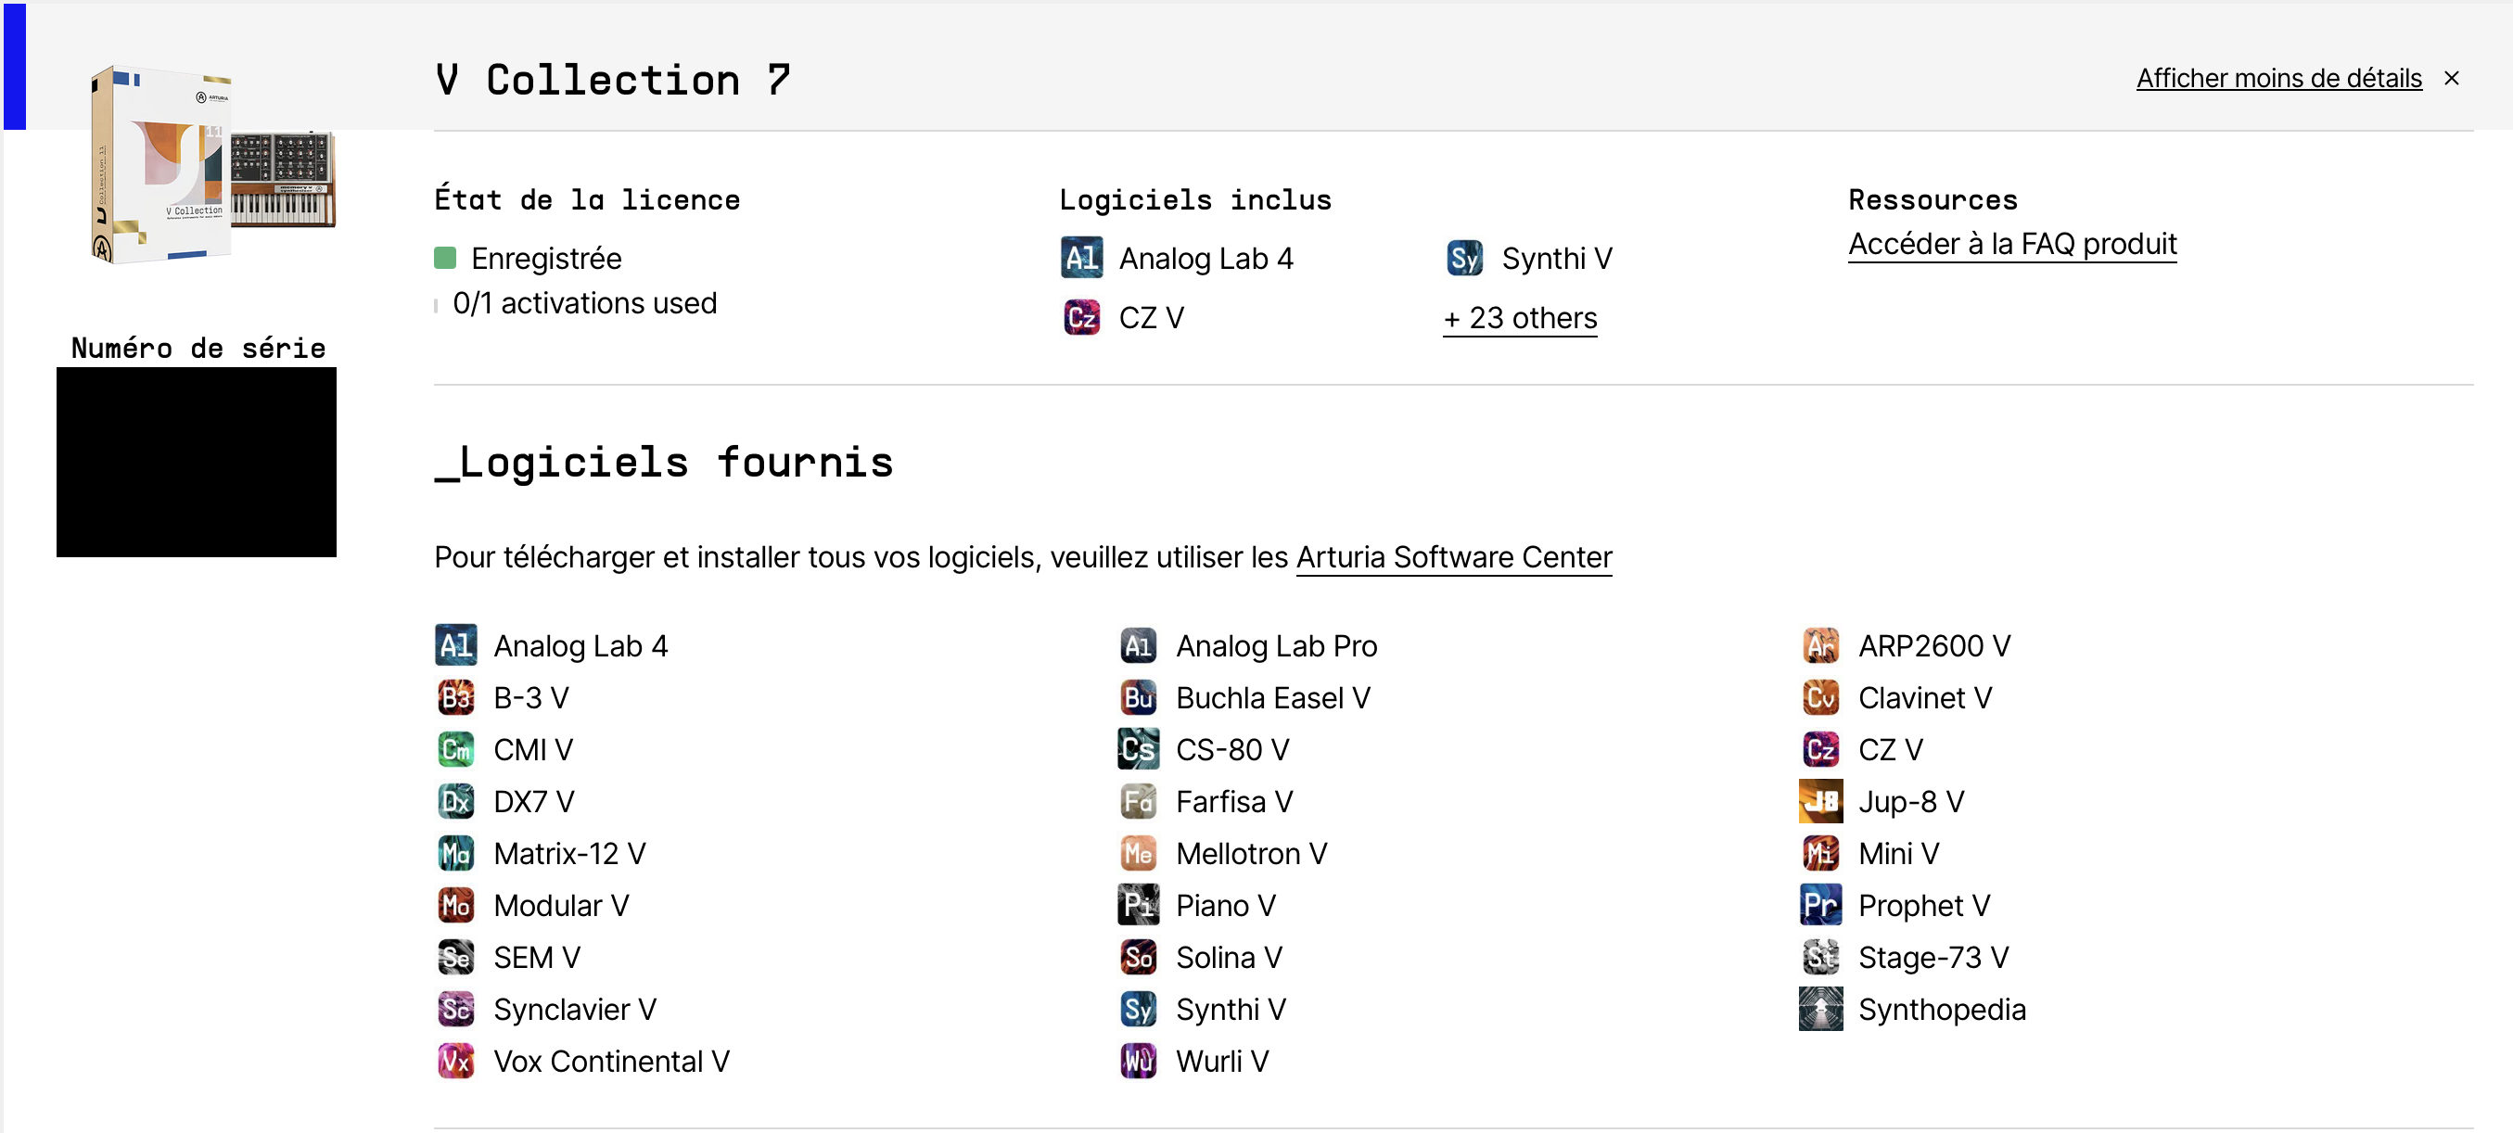This screenshot has height=1133, width=2513.
Task: Click the DX7 V icon
Action: [455, 801]
